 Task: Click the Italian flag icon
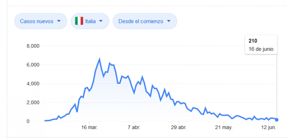(x=79, y=21)
